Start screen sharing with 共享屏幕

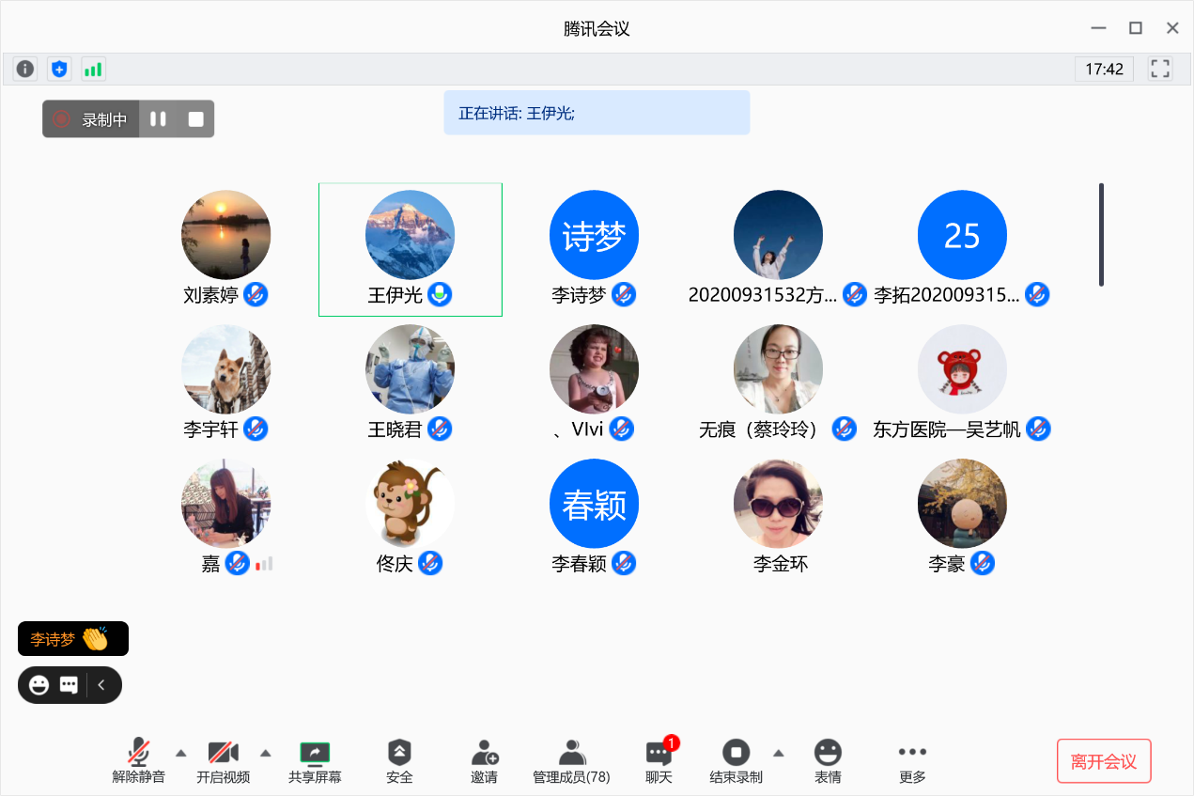[315, 761]
